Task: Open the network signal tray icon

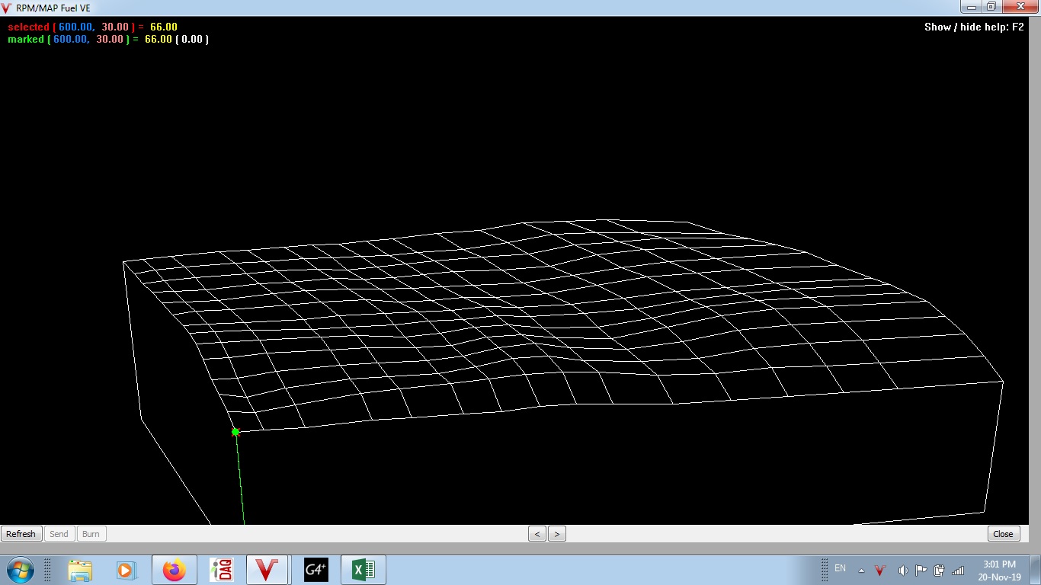Action: pyautogui.click(x=958, y=571)
